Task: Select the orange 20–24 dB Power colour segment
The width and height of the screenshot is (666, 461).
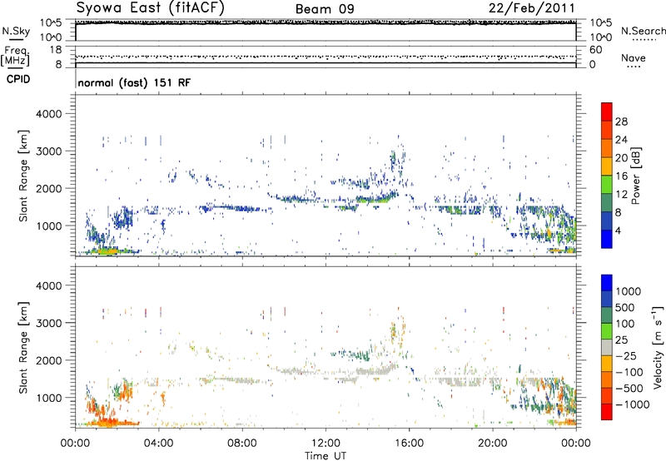Action: 607,148
